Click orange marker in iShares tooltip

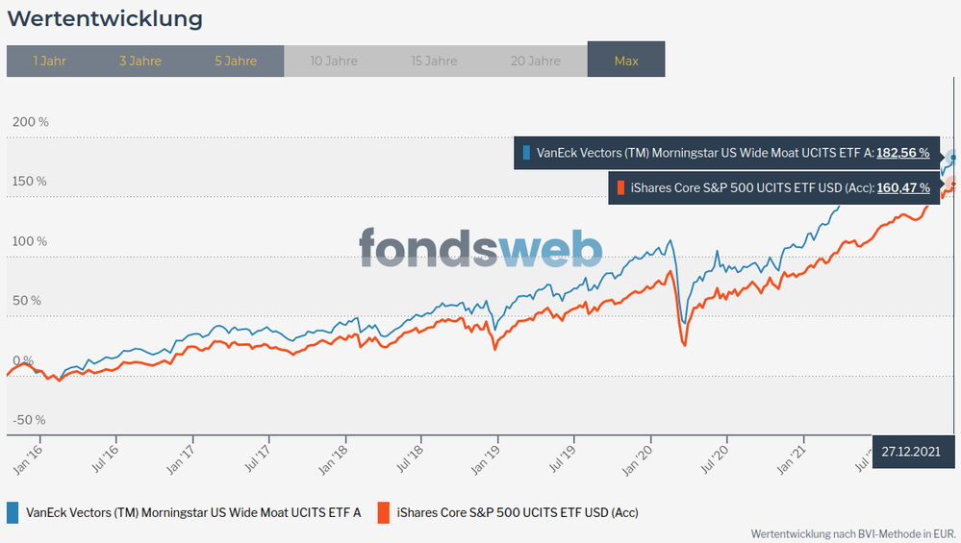[x=621, y=188]
